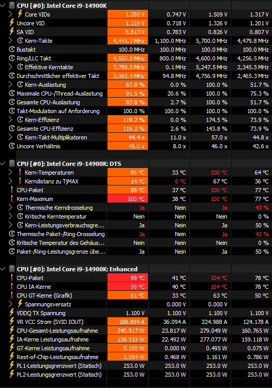Click the maximum CPU IA-Kerne value 104 °C
The width and height of the screenshot is (272, 388).
pyautogui.click(x=219, y=287)
